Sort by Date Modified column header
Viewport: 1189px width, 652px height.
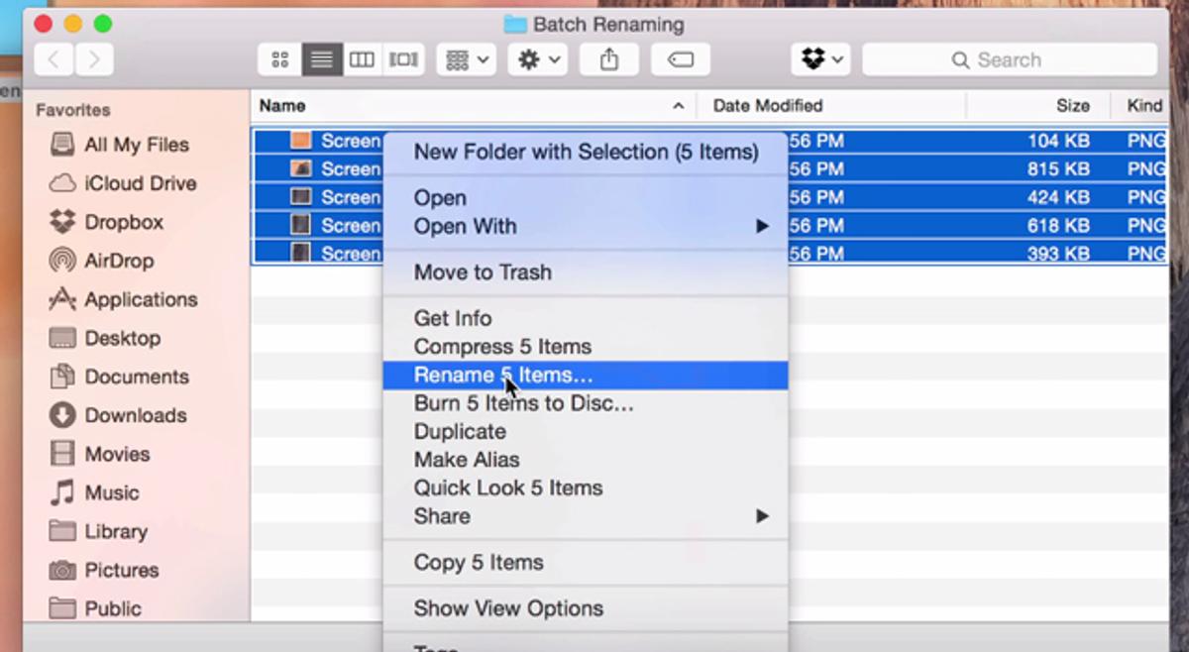pyautogui.click(x=768, y=106)
